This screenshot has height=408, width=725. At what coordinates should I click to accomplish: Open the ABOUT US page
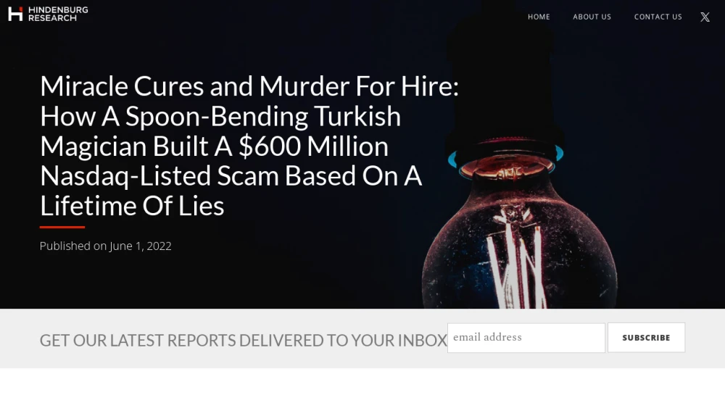592,17
